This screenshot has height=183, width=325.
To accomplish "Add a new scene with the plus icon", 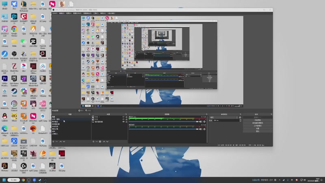I will coord(53,142).
